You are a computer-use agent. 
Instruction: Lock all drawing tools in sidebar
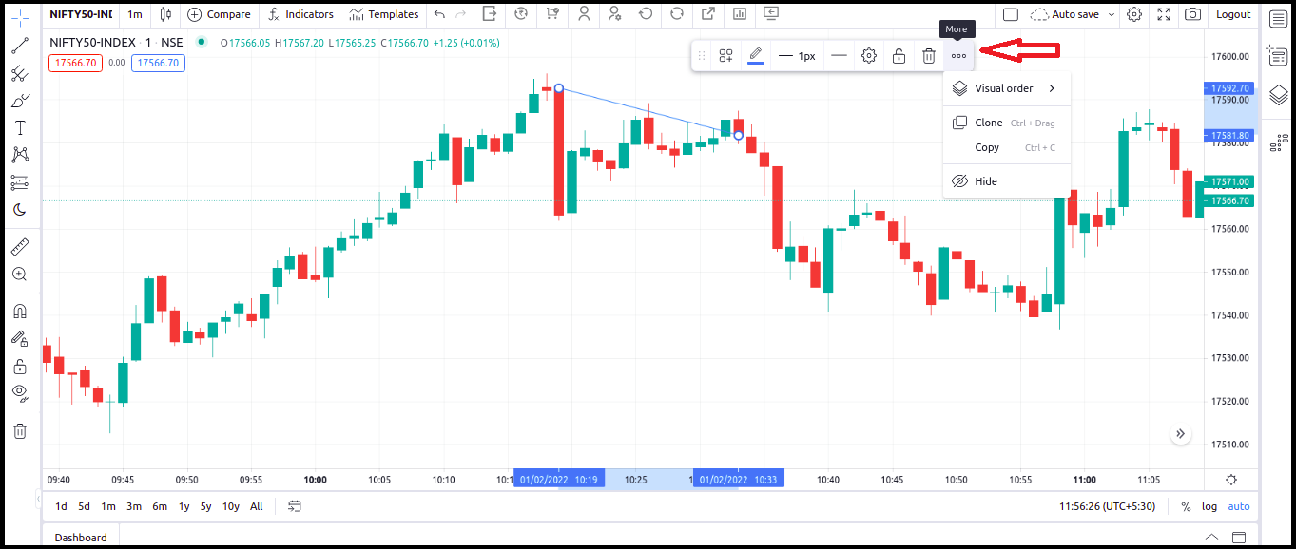pyautogui.click(x=19, y=366)
